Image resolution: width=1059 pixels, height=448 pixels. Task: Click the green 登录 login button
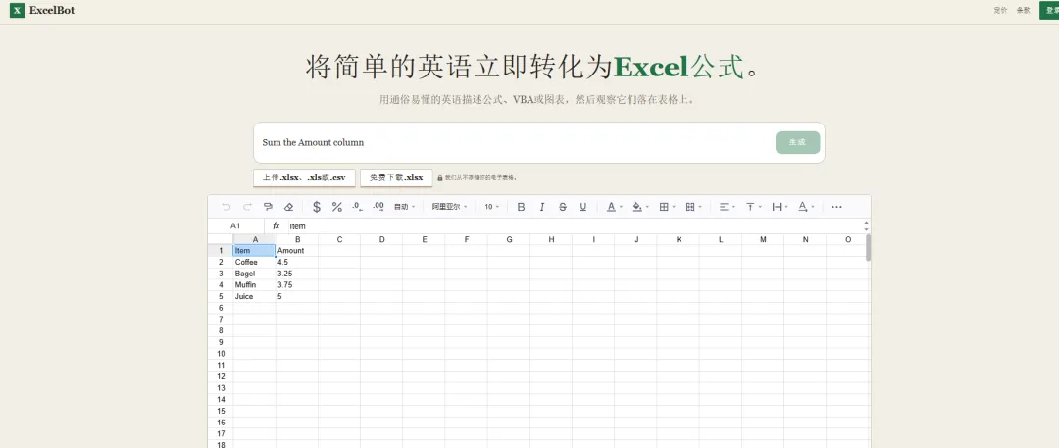[1049, 10]
